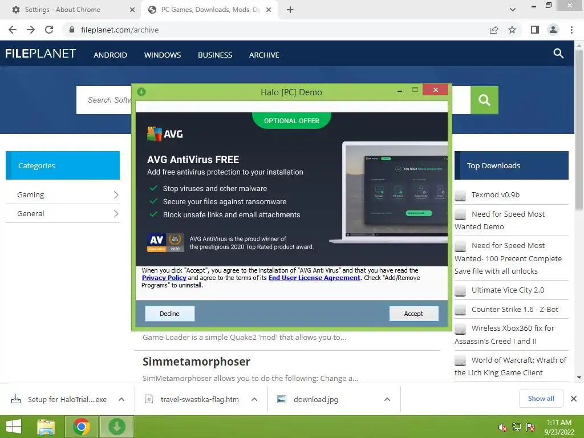Open options chevron for download.jpg

(x=387, y=399)
